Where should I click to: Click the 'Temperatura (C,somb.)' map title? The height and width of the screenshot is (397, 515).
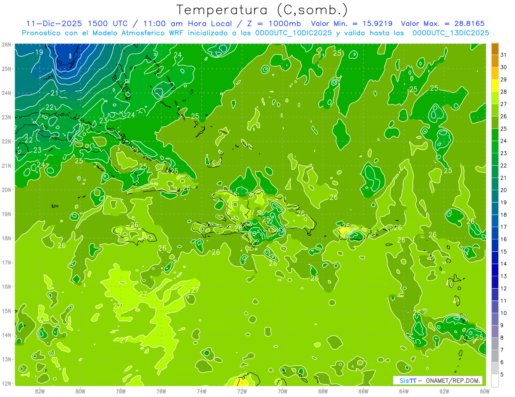coord(262,10)
